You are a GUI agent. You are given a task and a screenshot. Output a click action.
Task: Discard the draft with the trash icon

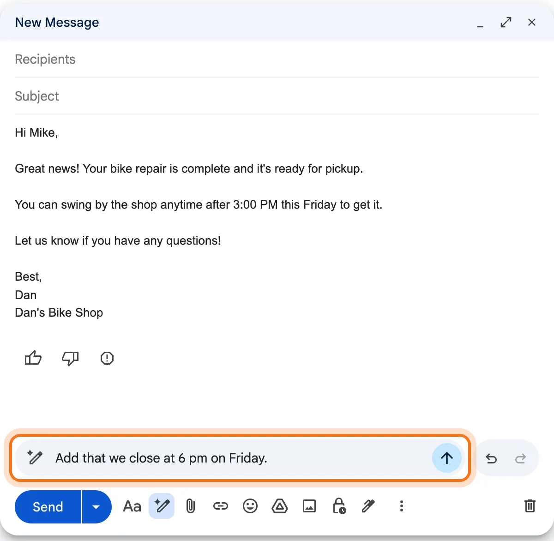[530, 506]
